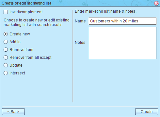The width and height of the screenshot is (160, 117).
Task: Focus the Notes text area
Action: [122, 43]
